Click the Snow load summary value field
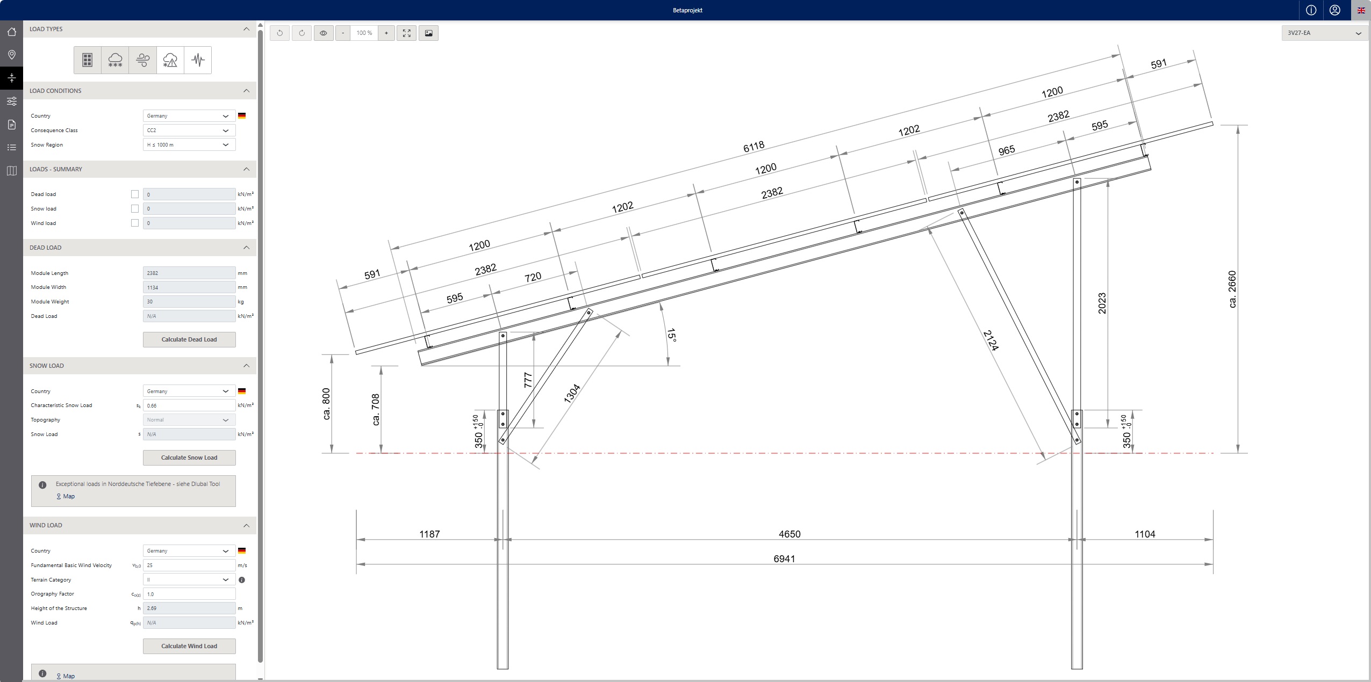 tap(189, 209)
